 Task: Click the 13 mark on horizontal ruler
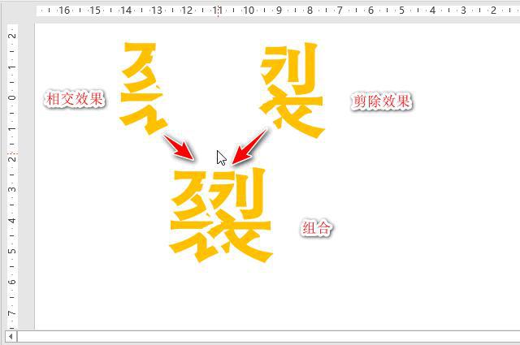pos(156,11)
